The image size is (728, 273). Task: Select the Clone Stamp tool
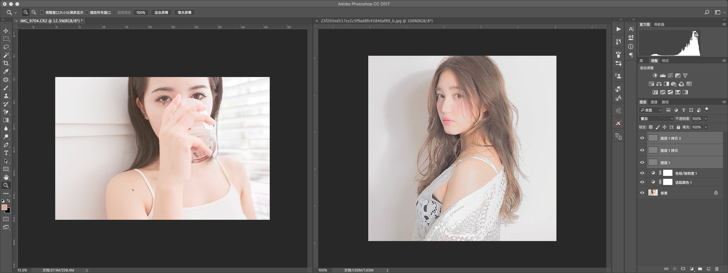tap(6, 96)
